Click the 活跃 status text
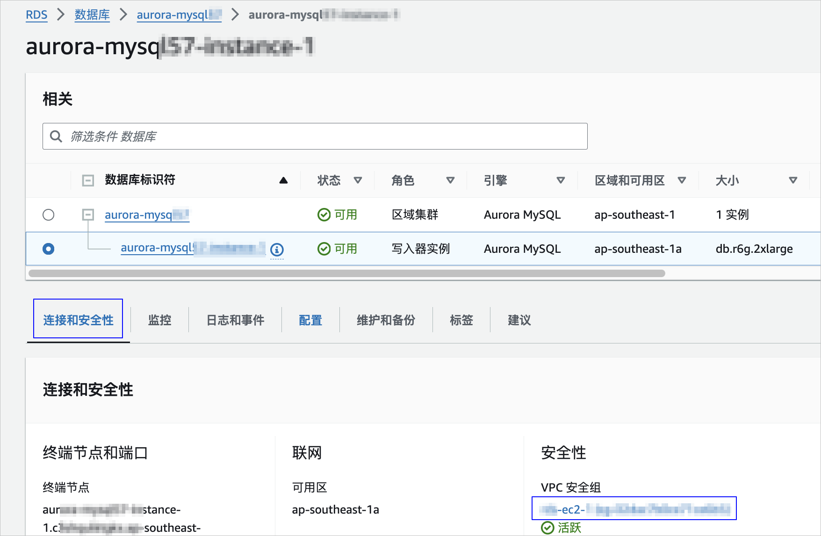This screenshot has width=821, height=536. [x=569, y=528]
